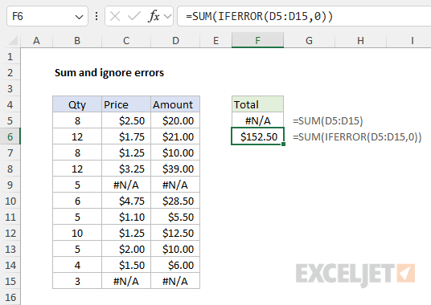Click the Amount header cell
Image resolution: width=431 pixels, height=305 pixels.
[x=175, y=104]
